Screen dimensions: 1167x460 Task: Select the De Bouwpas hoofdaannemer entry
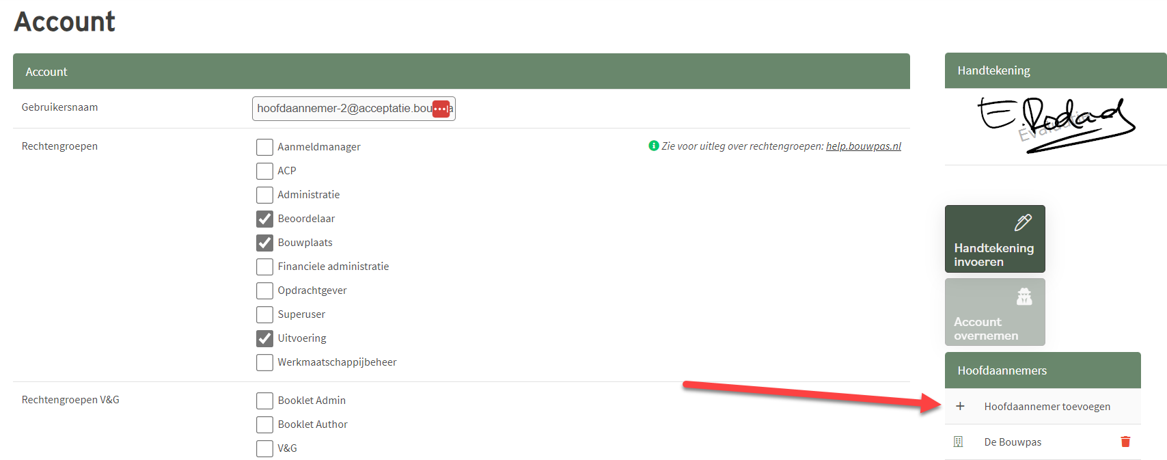(x=1013, y=442)
